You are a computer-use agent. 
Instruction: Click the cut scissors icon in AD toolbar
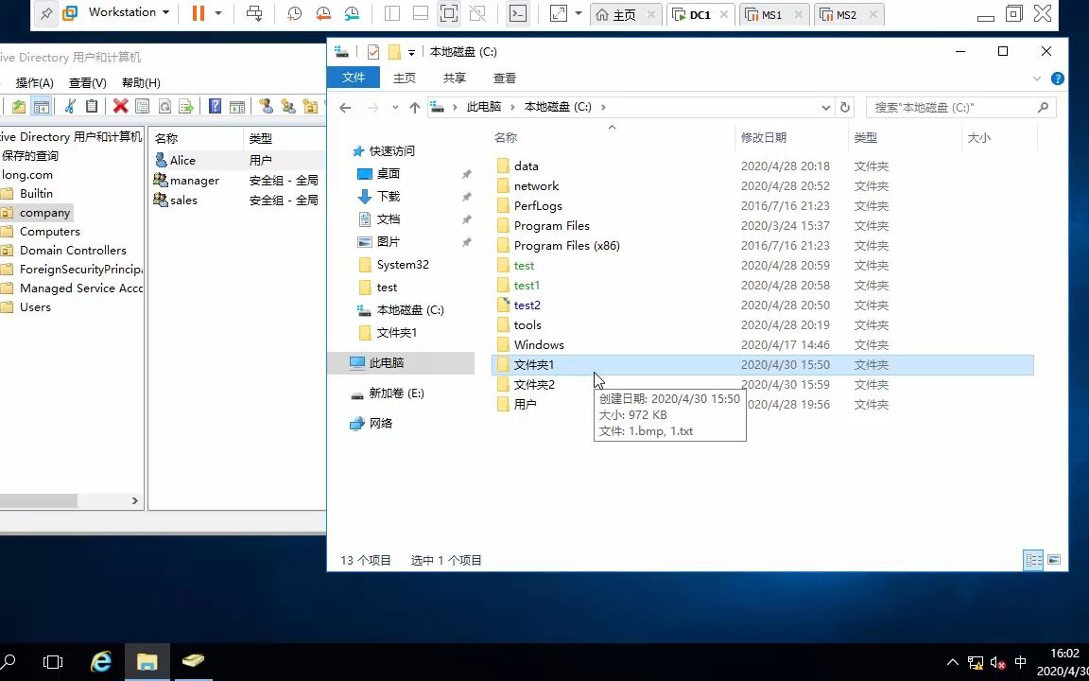69,106
